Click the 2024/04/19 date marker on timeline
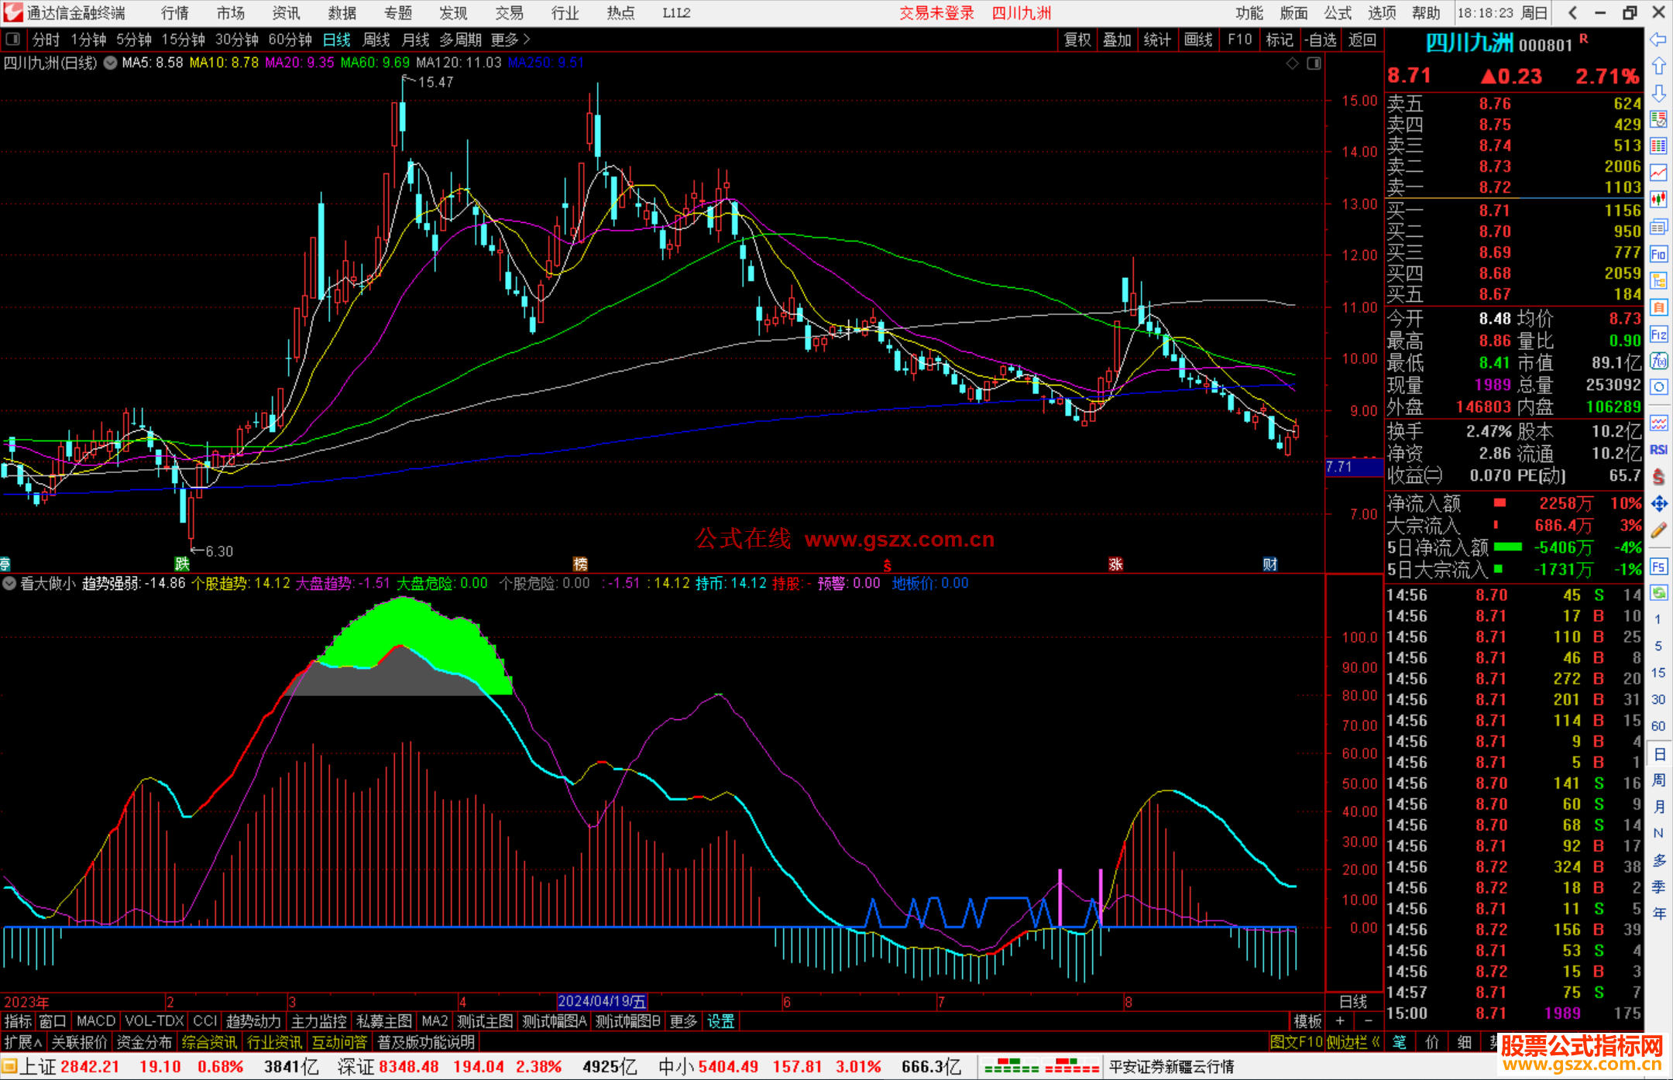1673x1080 pixels. pyautogui.click(x=601, y=1002)
